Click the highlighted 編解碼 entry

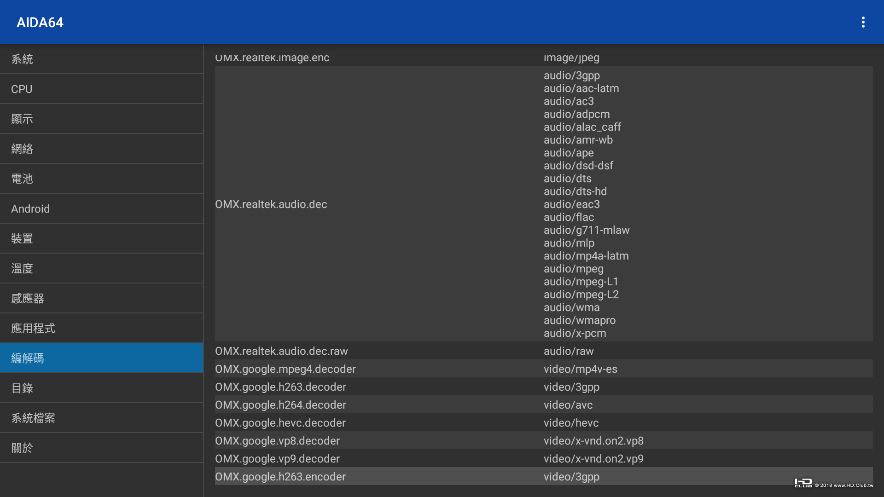[x=101, y=358]
